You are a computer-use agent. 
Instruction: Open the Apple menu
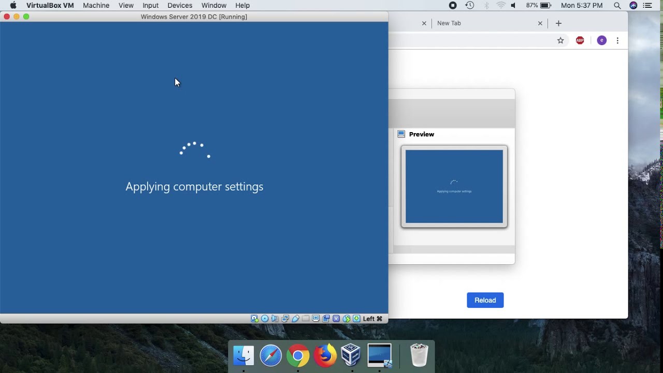pyautogui.click(x=13, y=5)
